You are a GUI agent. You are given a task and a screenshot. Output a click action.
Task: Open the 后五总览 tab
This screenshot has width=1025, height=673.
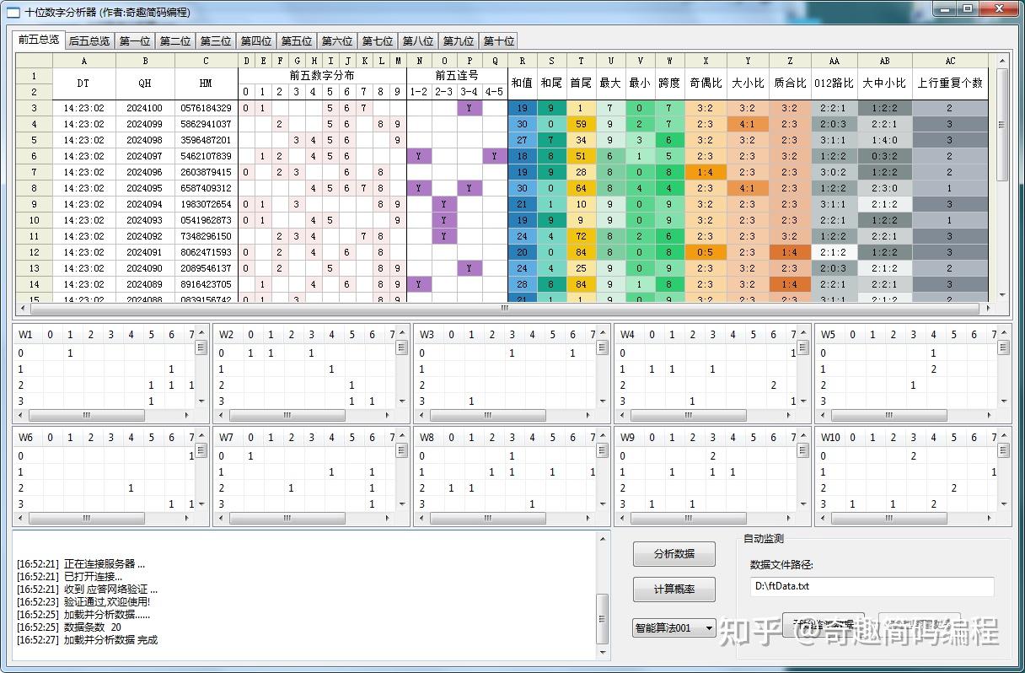89,40
